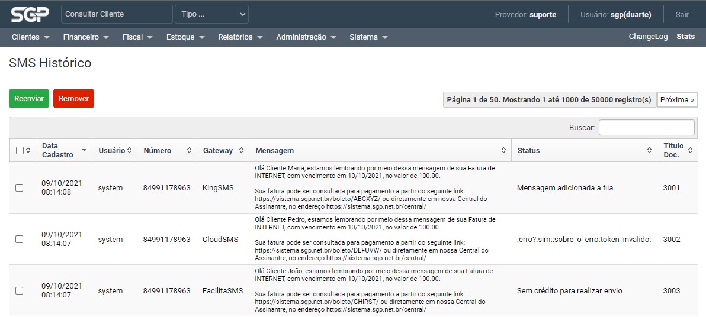
Task: Sort table by Mensagem column icon
Action: click(x=503, y=151)
